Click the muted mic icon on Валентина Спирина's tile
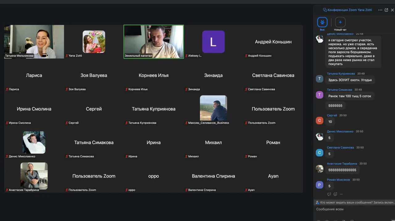The image size is (395, 221). tap(186, 190)
